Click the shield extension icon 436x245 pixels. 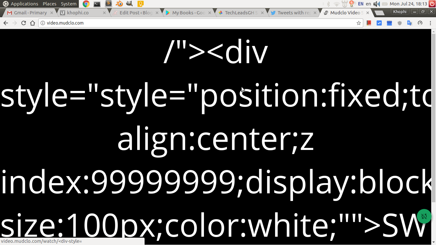399,23
